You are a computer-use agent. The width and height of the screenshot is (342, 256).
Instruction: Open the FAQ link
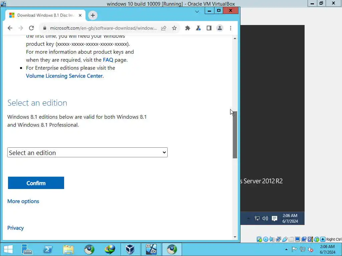click(x=108, y=60)
